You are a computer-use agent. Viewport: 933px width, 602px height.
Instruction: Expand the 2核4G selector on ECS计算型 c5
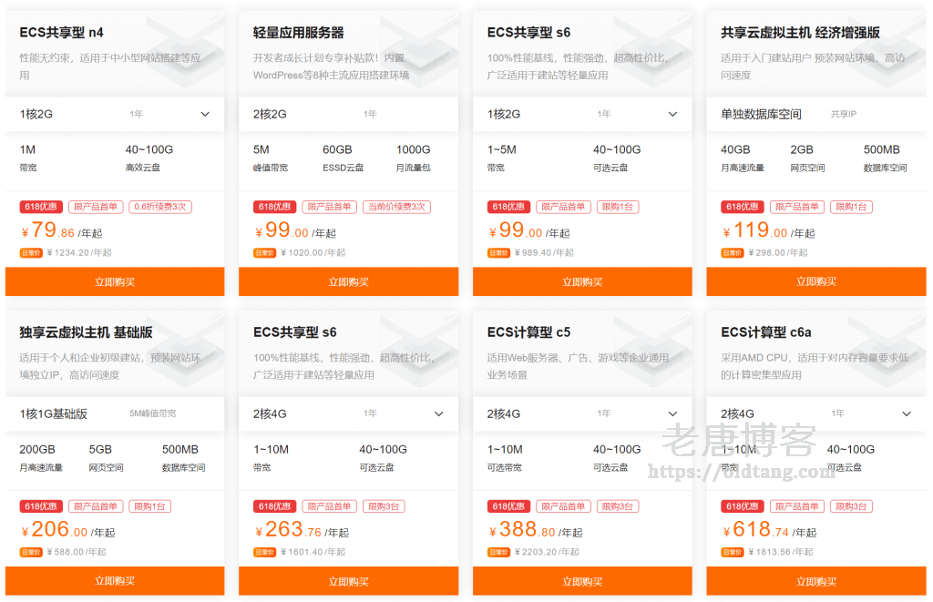[x=672, y=413]
